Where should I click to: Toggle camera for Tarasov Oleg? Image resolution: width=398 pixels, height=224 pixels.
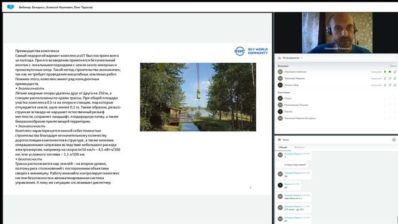click(x=390, y=85)
